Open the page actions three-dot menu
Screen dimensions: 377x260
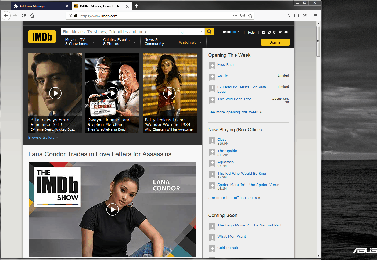(235, 16)
